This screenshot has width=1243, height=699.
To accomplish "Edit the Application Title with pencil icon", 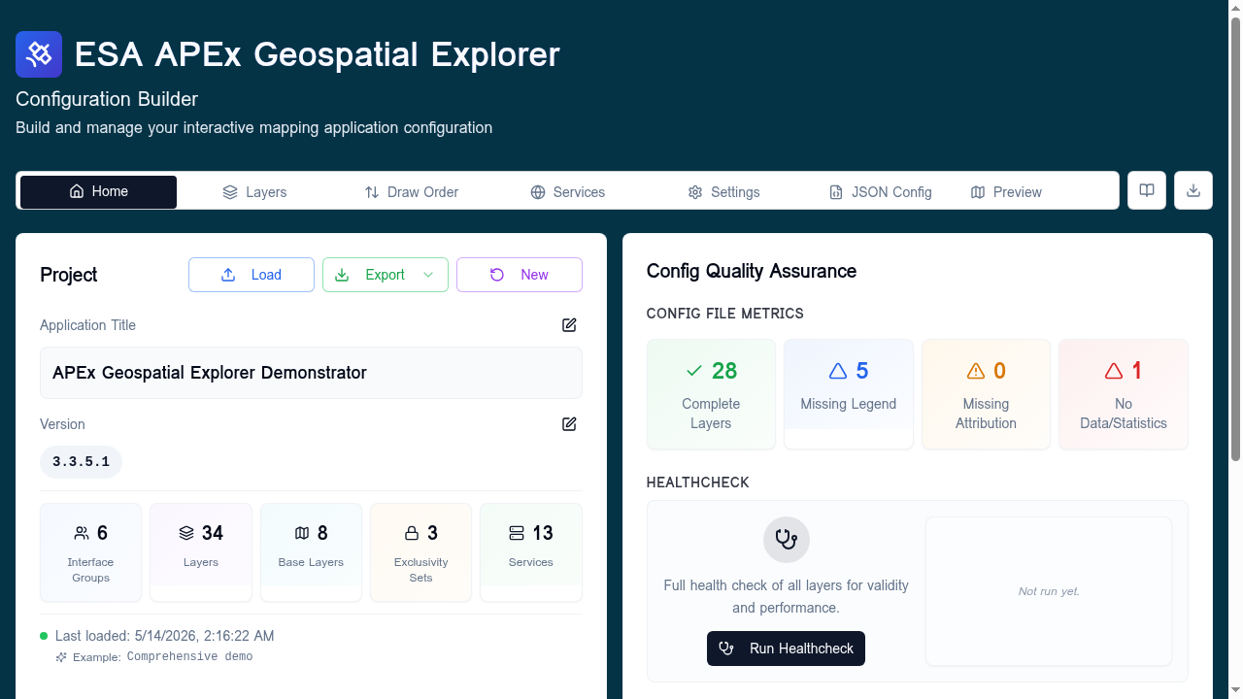I will tap(569, 325).
